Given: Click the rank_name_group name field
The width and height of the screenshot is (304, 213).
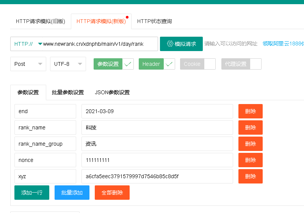Looking at the screenshot, I should click(45, 144).
